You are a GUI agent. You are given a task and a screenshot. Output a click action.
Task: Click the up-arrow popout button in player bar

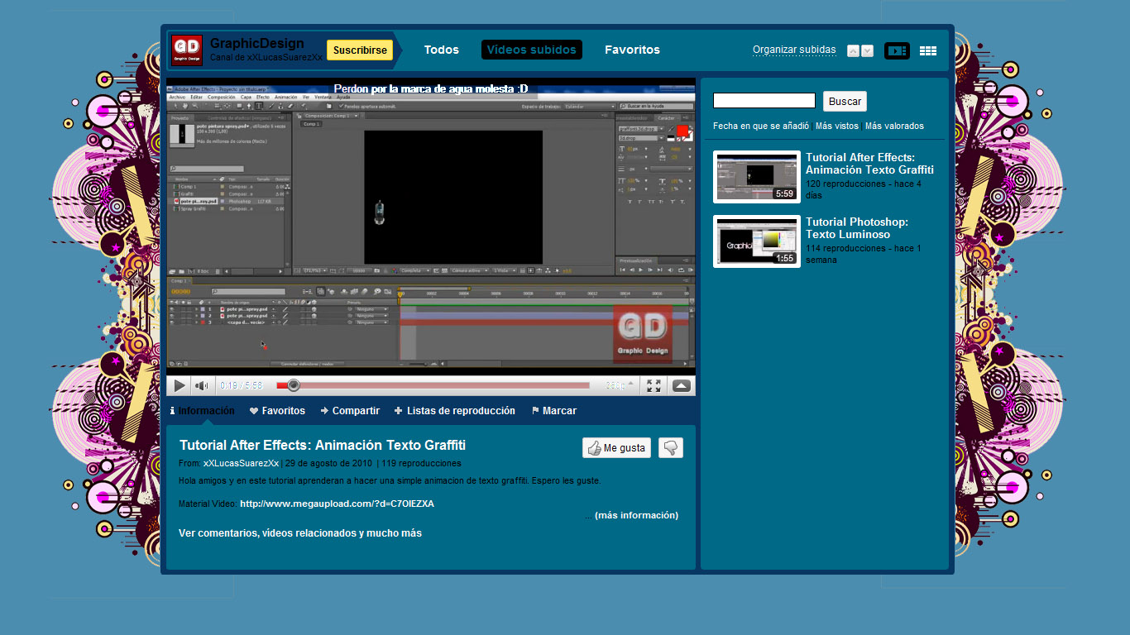[x=681, y=386]
